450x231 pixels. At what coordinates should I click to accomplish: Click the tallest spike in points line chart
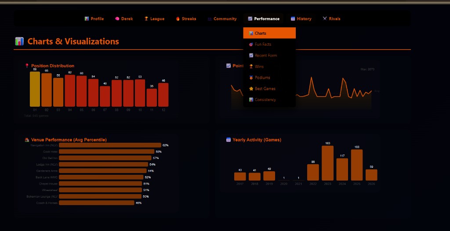click(x=311, y=77)
